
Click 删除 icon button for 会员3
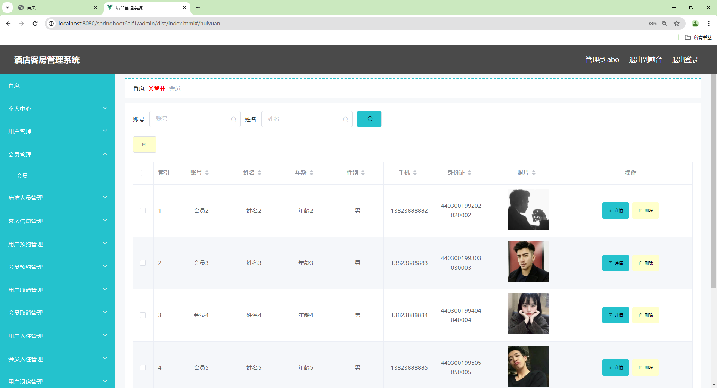point(646,263)
